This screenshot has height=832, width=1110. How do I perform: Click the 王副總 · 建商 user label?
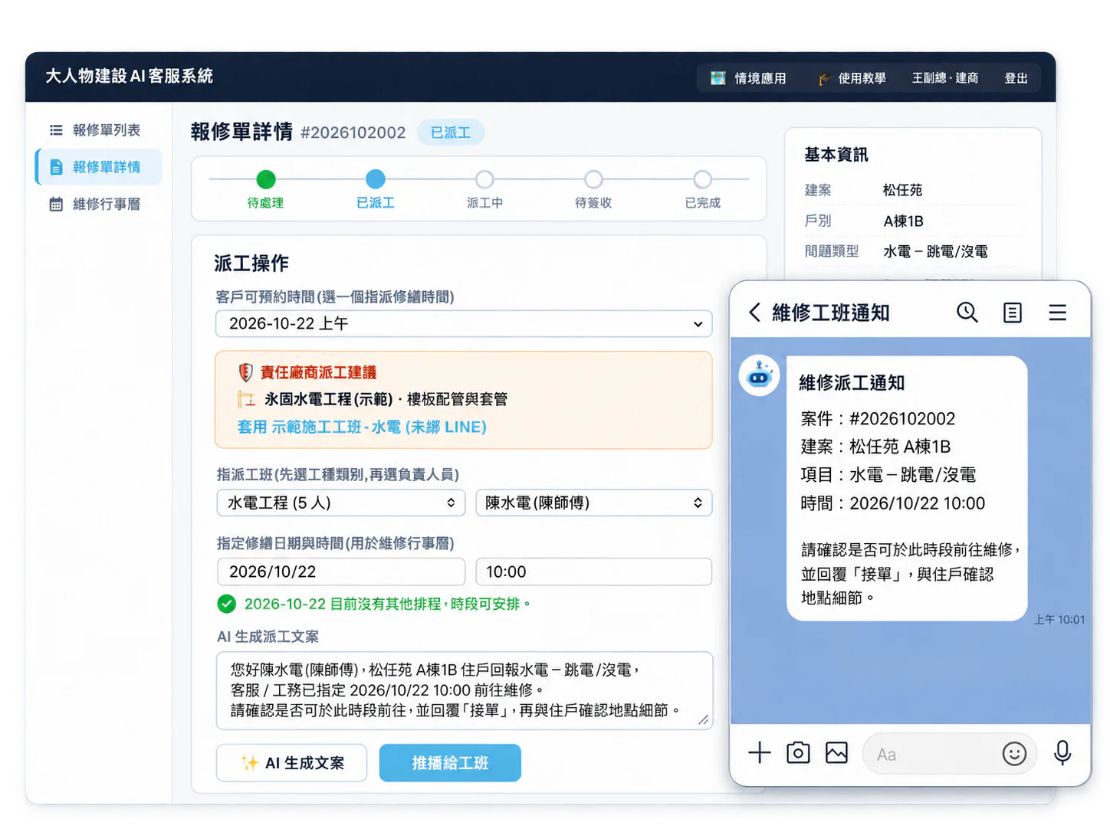click(945, 78)
